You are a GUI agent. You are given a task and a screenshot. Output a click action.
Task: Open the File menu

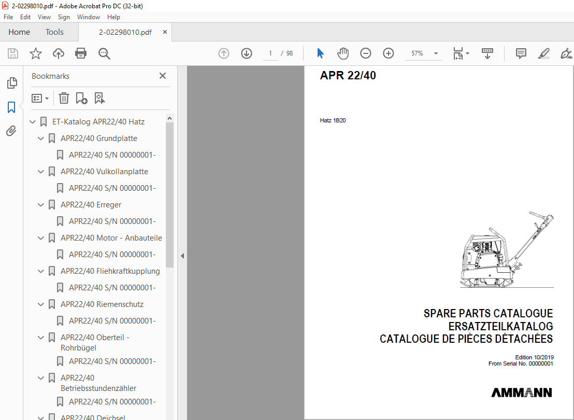coord(8,17)
